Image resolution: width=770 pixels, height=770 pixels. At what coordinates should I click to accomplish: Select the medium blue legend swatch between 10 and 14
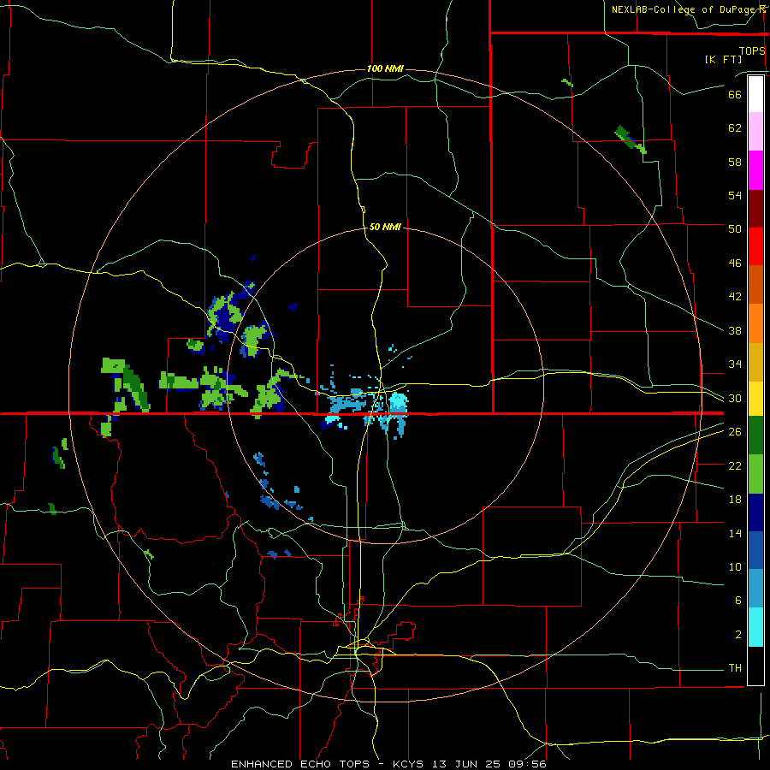pos(755,550)
